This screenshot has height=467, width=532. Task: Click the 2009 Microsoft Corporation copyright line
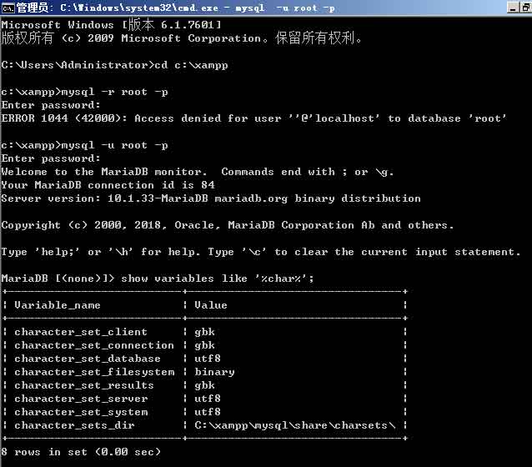click(182, 38)
